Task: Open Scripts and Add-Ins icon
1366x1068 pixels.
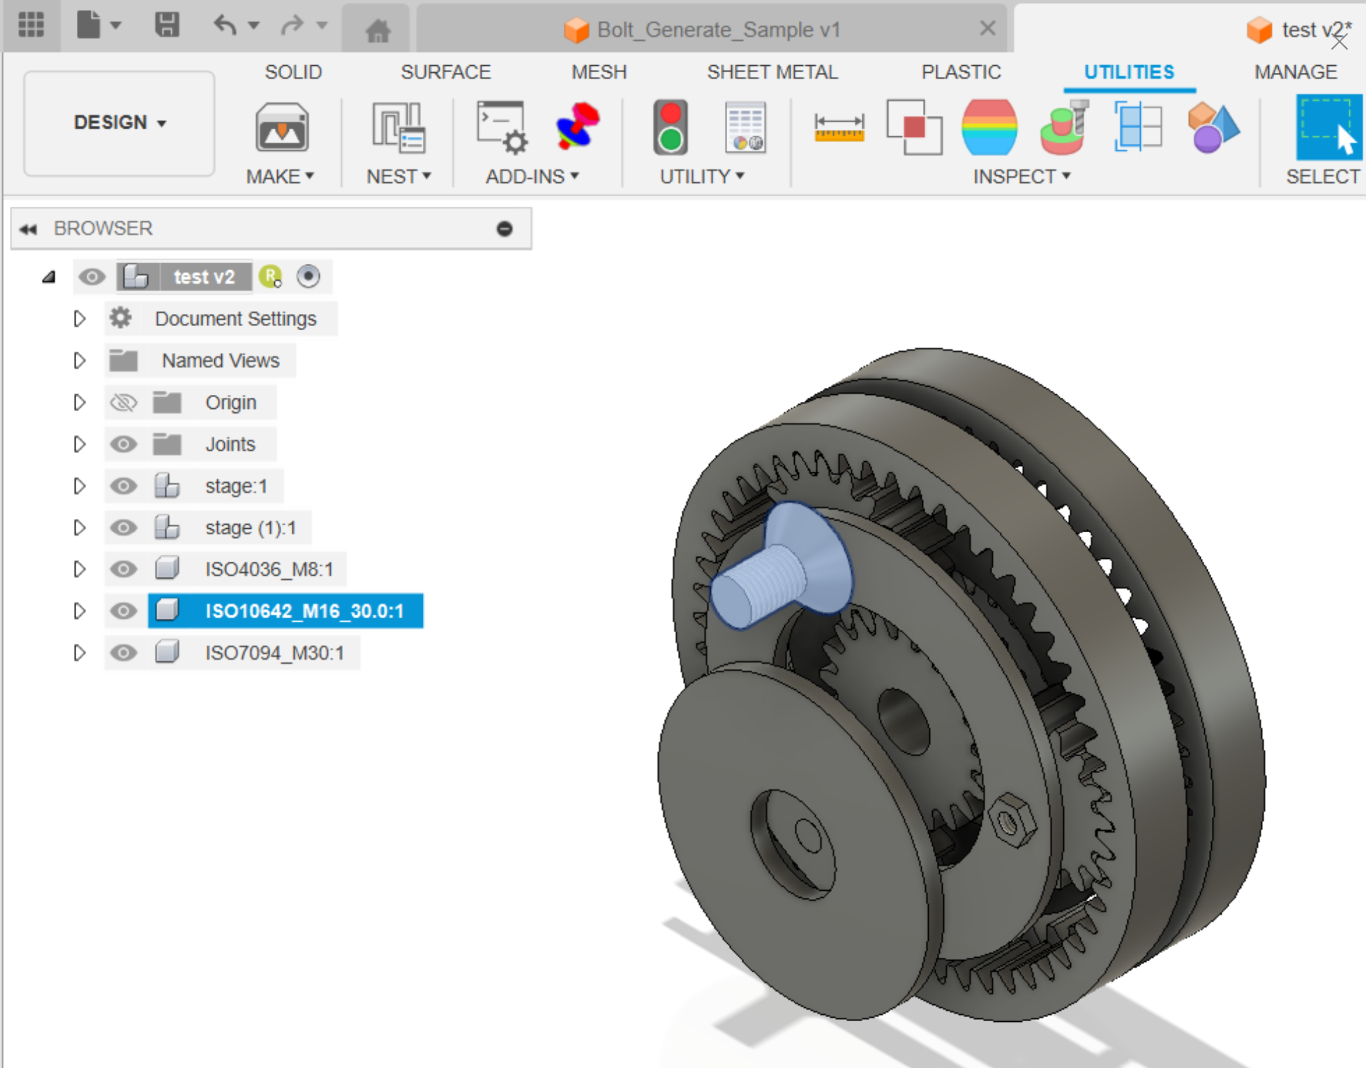Action: click(501, 128)
